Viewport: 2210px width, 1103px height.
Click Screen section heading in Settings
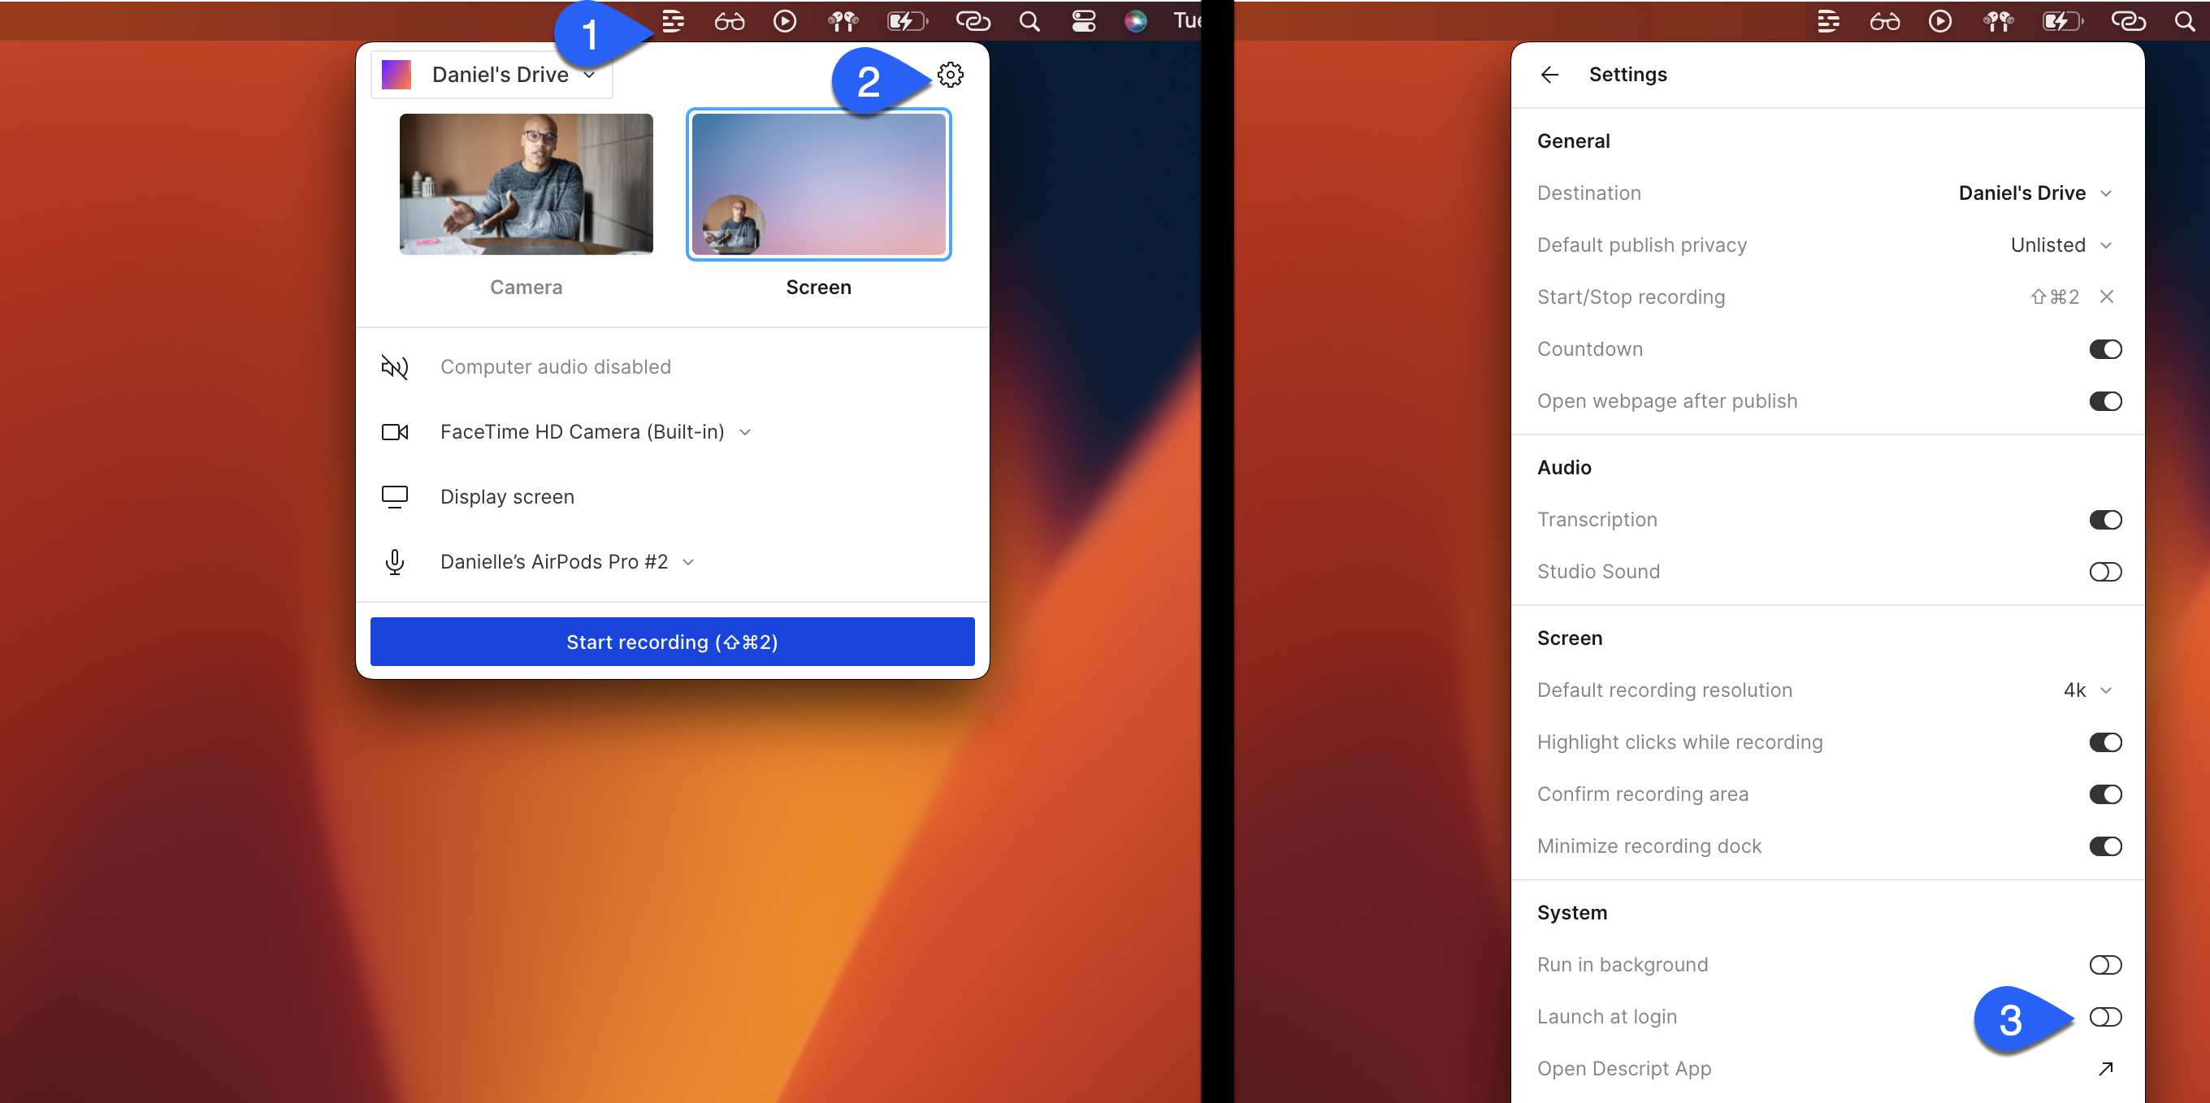[x=1569, y=638]
